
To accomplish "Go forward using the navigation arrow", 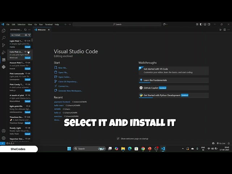I will [x=70, y=24].
